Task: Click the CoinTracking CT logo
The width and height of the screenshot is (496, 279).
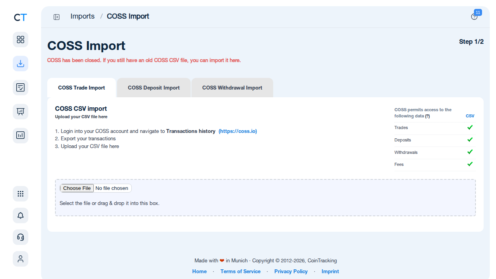Action: (x=21, y=17)
